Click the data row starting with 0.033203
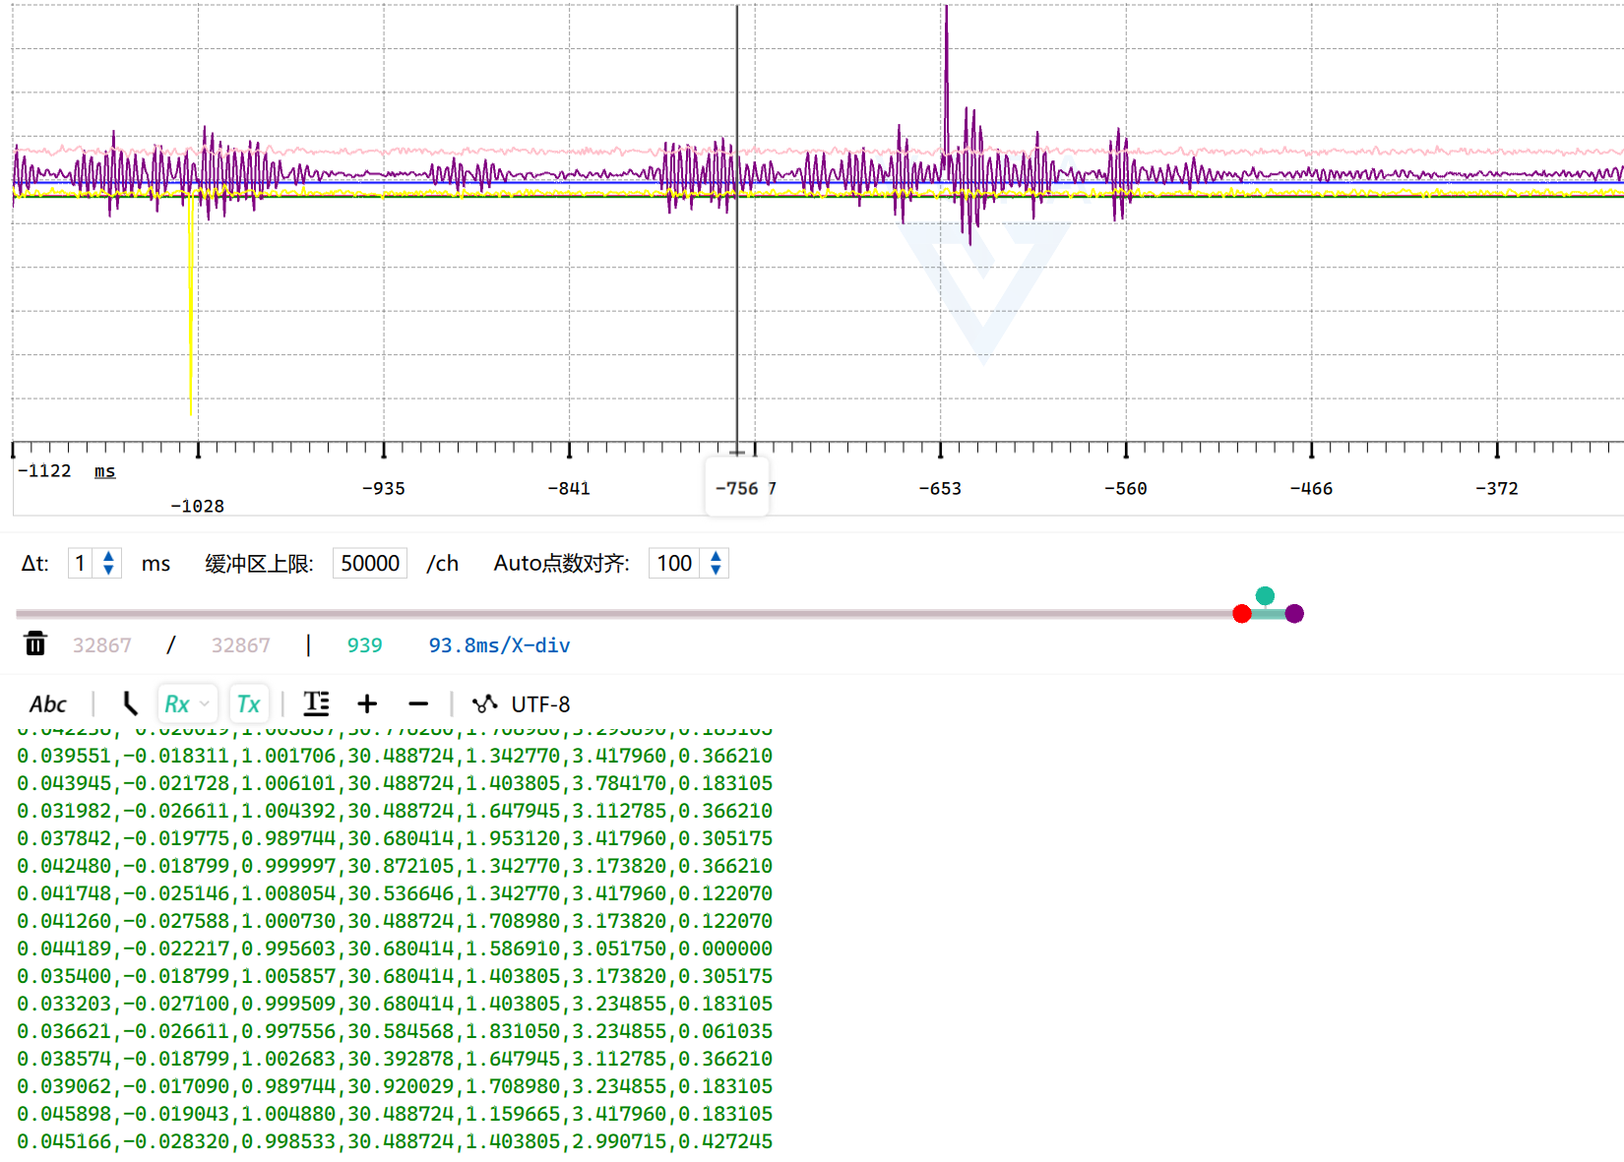Viewport: 1624px width, 1162px height. [x=395, y=1004]
